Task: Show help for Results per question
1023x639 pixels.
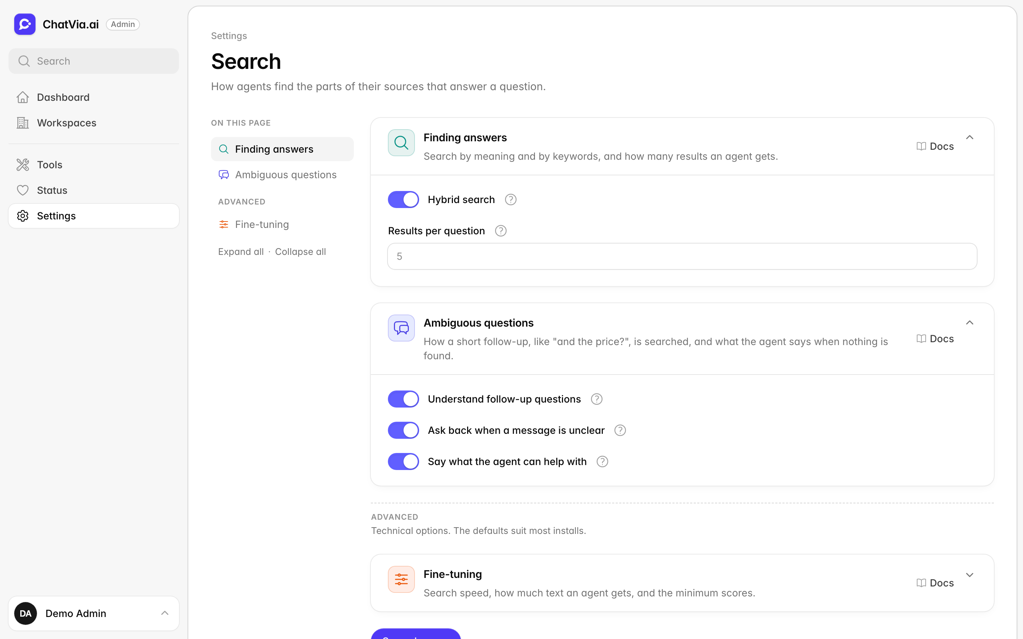Action: click(500, 231)
